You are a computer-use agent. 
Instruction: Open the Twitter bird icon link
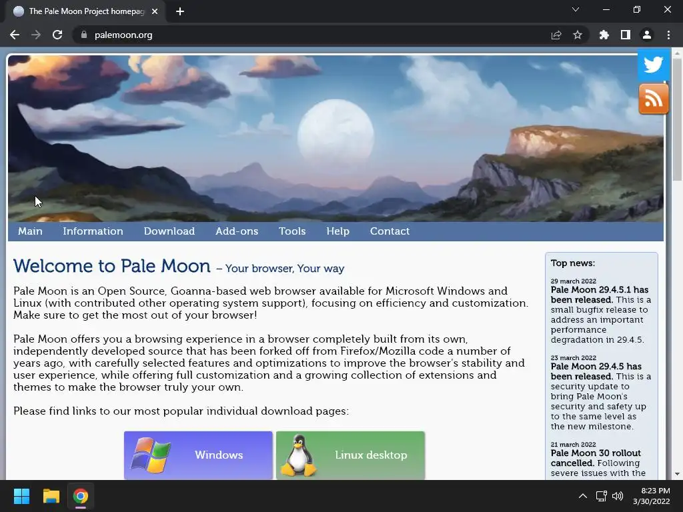[x=654, y=65]
